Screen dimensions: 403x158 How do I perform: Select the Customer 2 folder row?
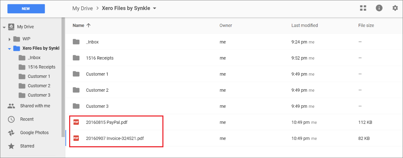tap(233, 90)
